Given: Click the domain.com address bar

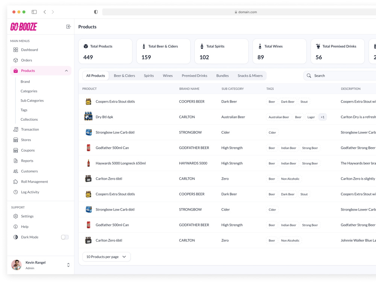Looking at the screenshot, I should point(240,12).
